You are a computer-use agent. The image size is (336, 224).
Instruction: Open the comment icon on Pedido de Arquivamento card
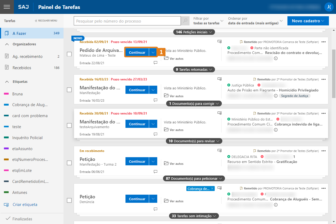[155, 63]
